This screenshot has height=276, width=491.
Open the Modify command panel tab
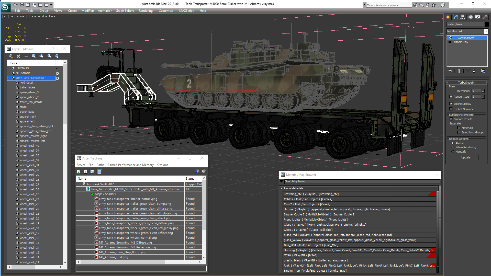tap(455, 17)
